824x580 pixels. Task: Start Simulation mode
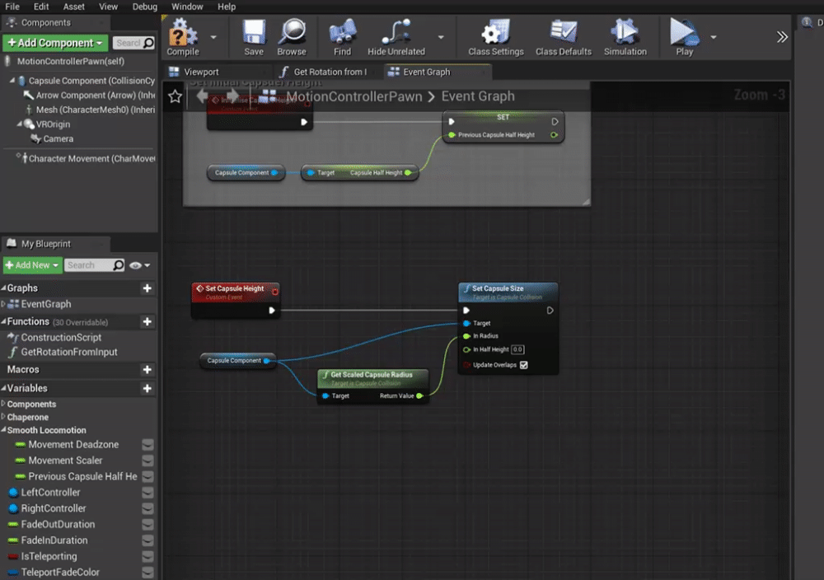coord(625,37)
